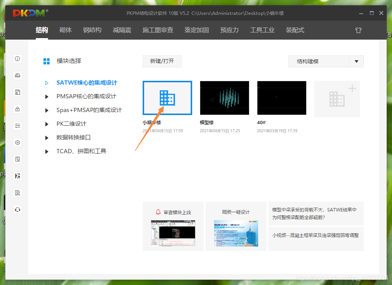Select the 模型楼 project thumbnail
Viewport: 392px width, 285px height.
tap(225, 98)
